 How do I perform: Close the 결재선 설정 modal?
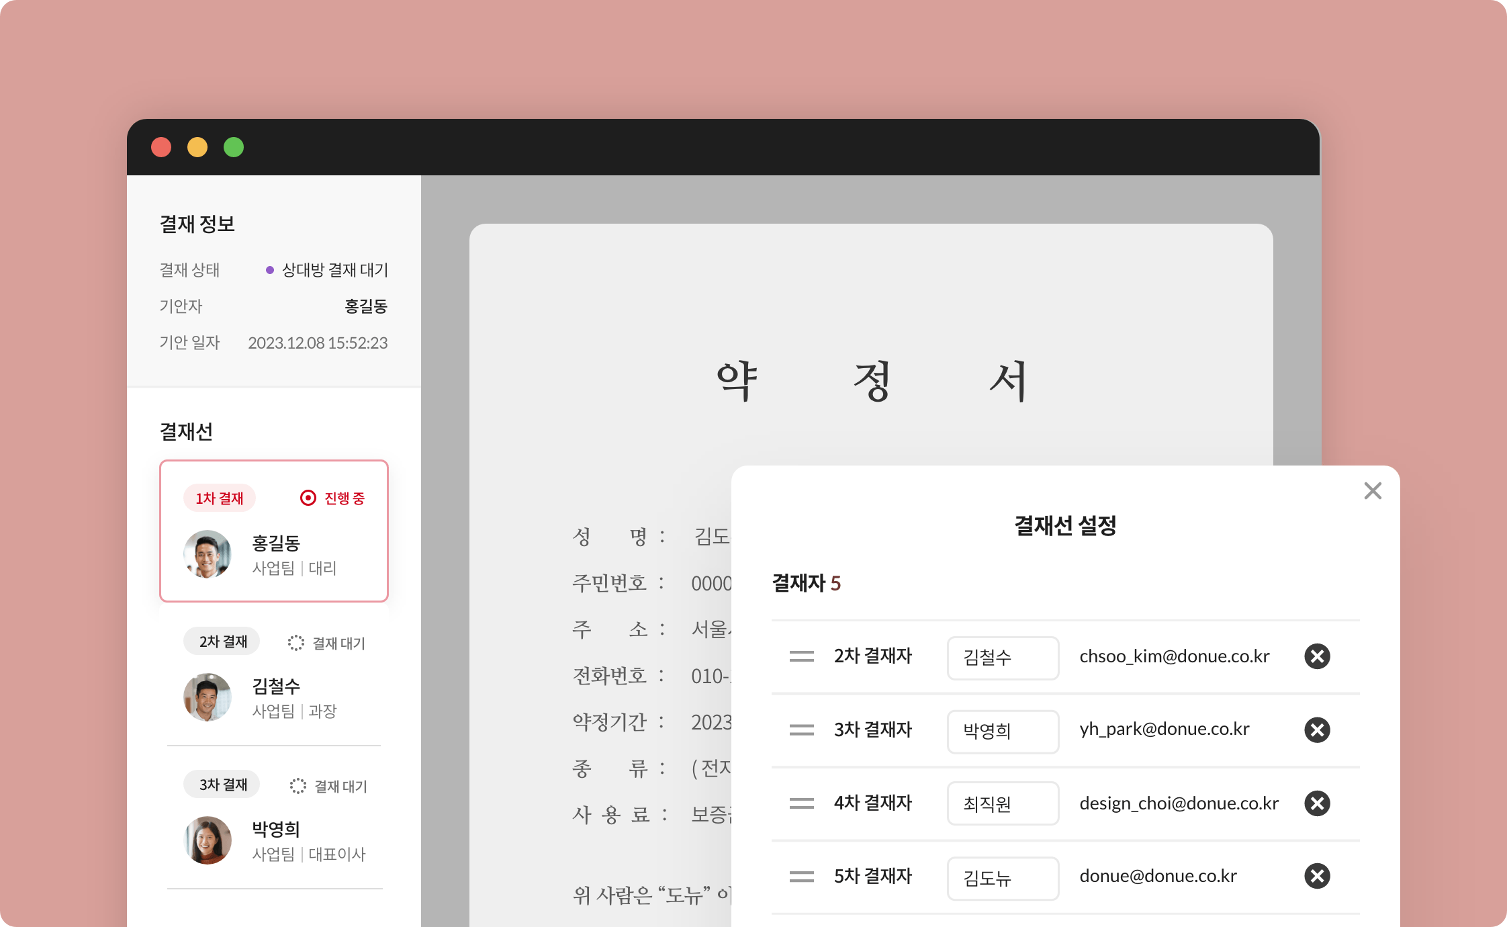[x=1373, y=491]
